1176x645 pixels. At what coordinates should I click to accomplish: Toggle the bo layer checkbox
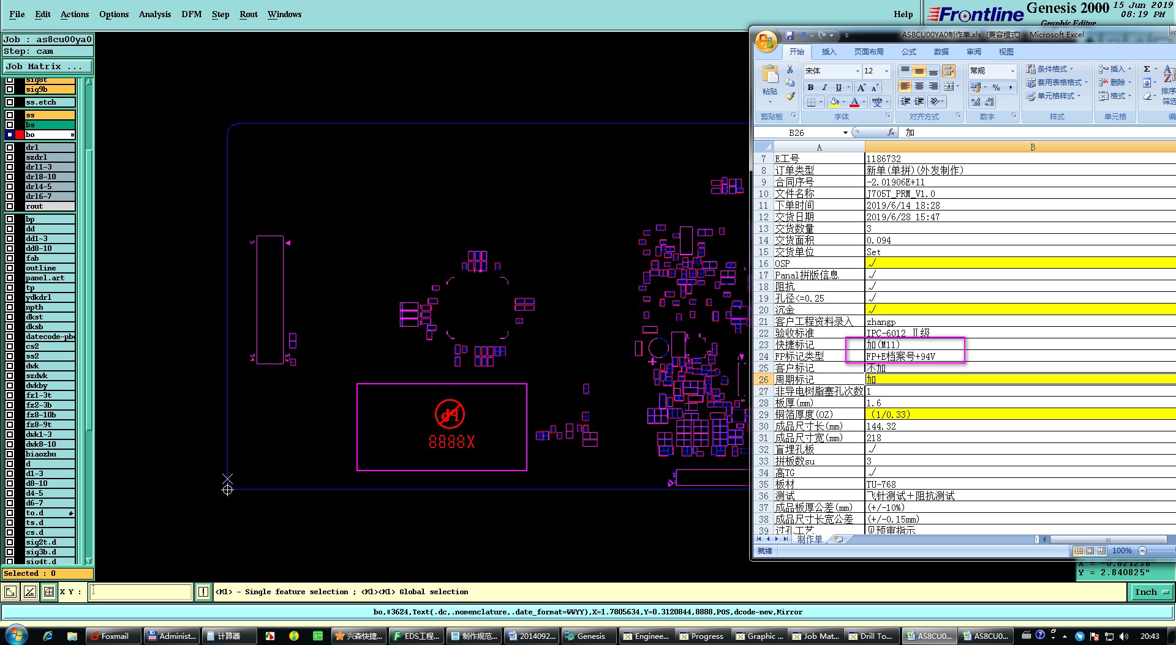pos(10,135)
